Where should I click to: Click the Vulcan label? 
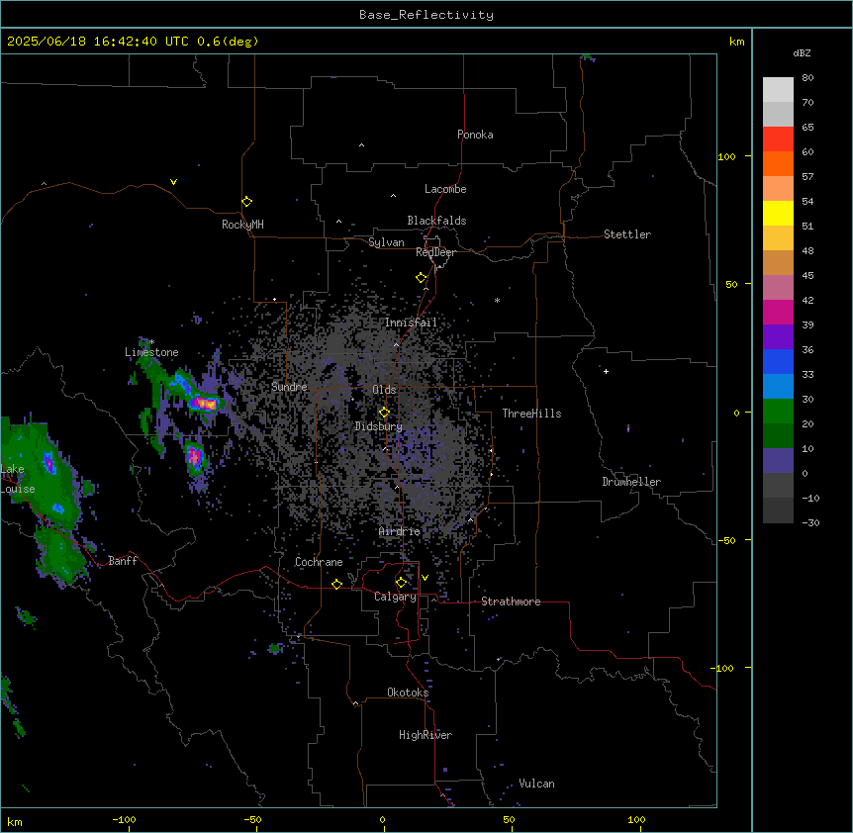coord(536,784)
